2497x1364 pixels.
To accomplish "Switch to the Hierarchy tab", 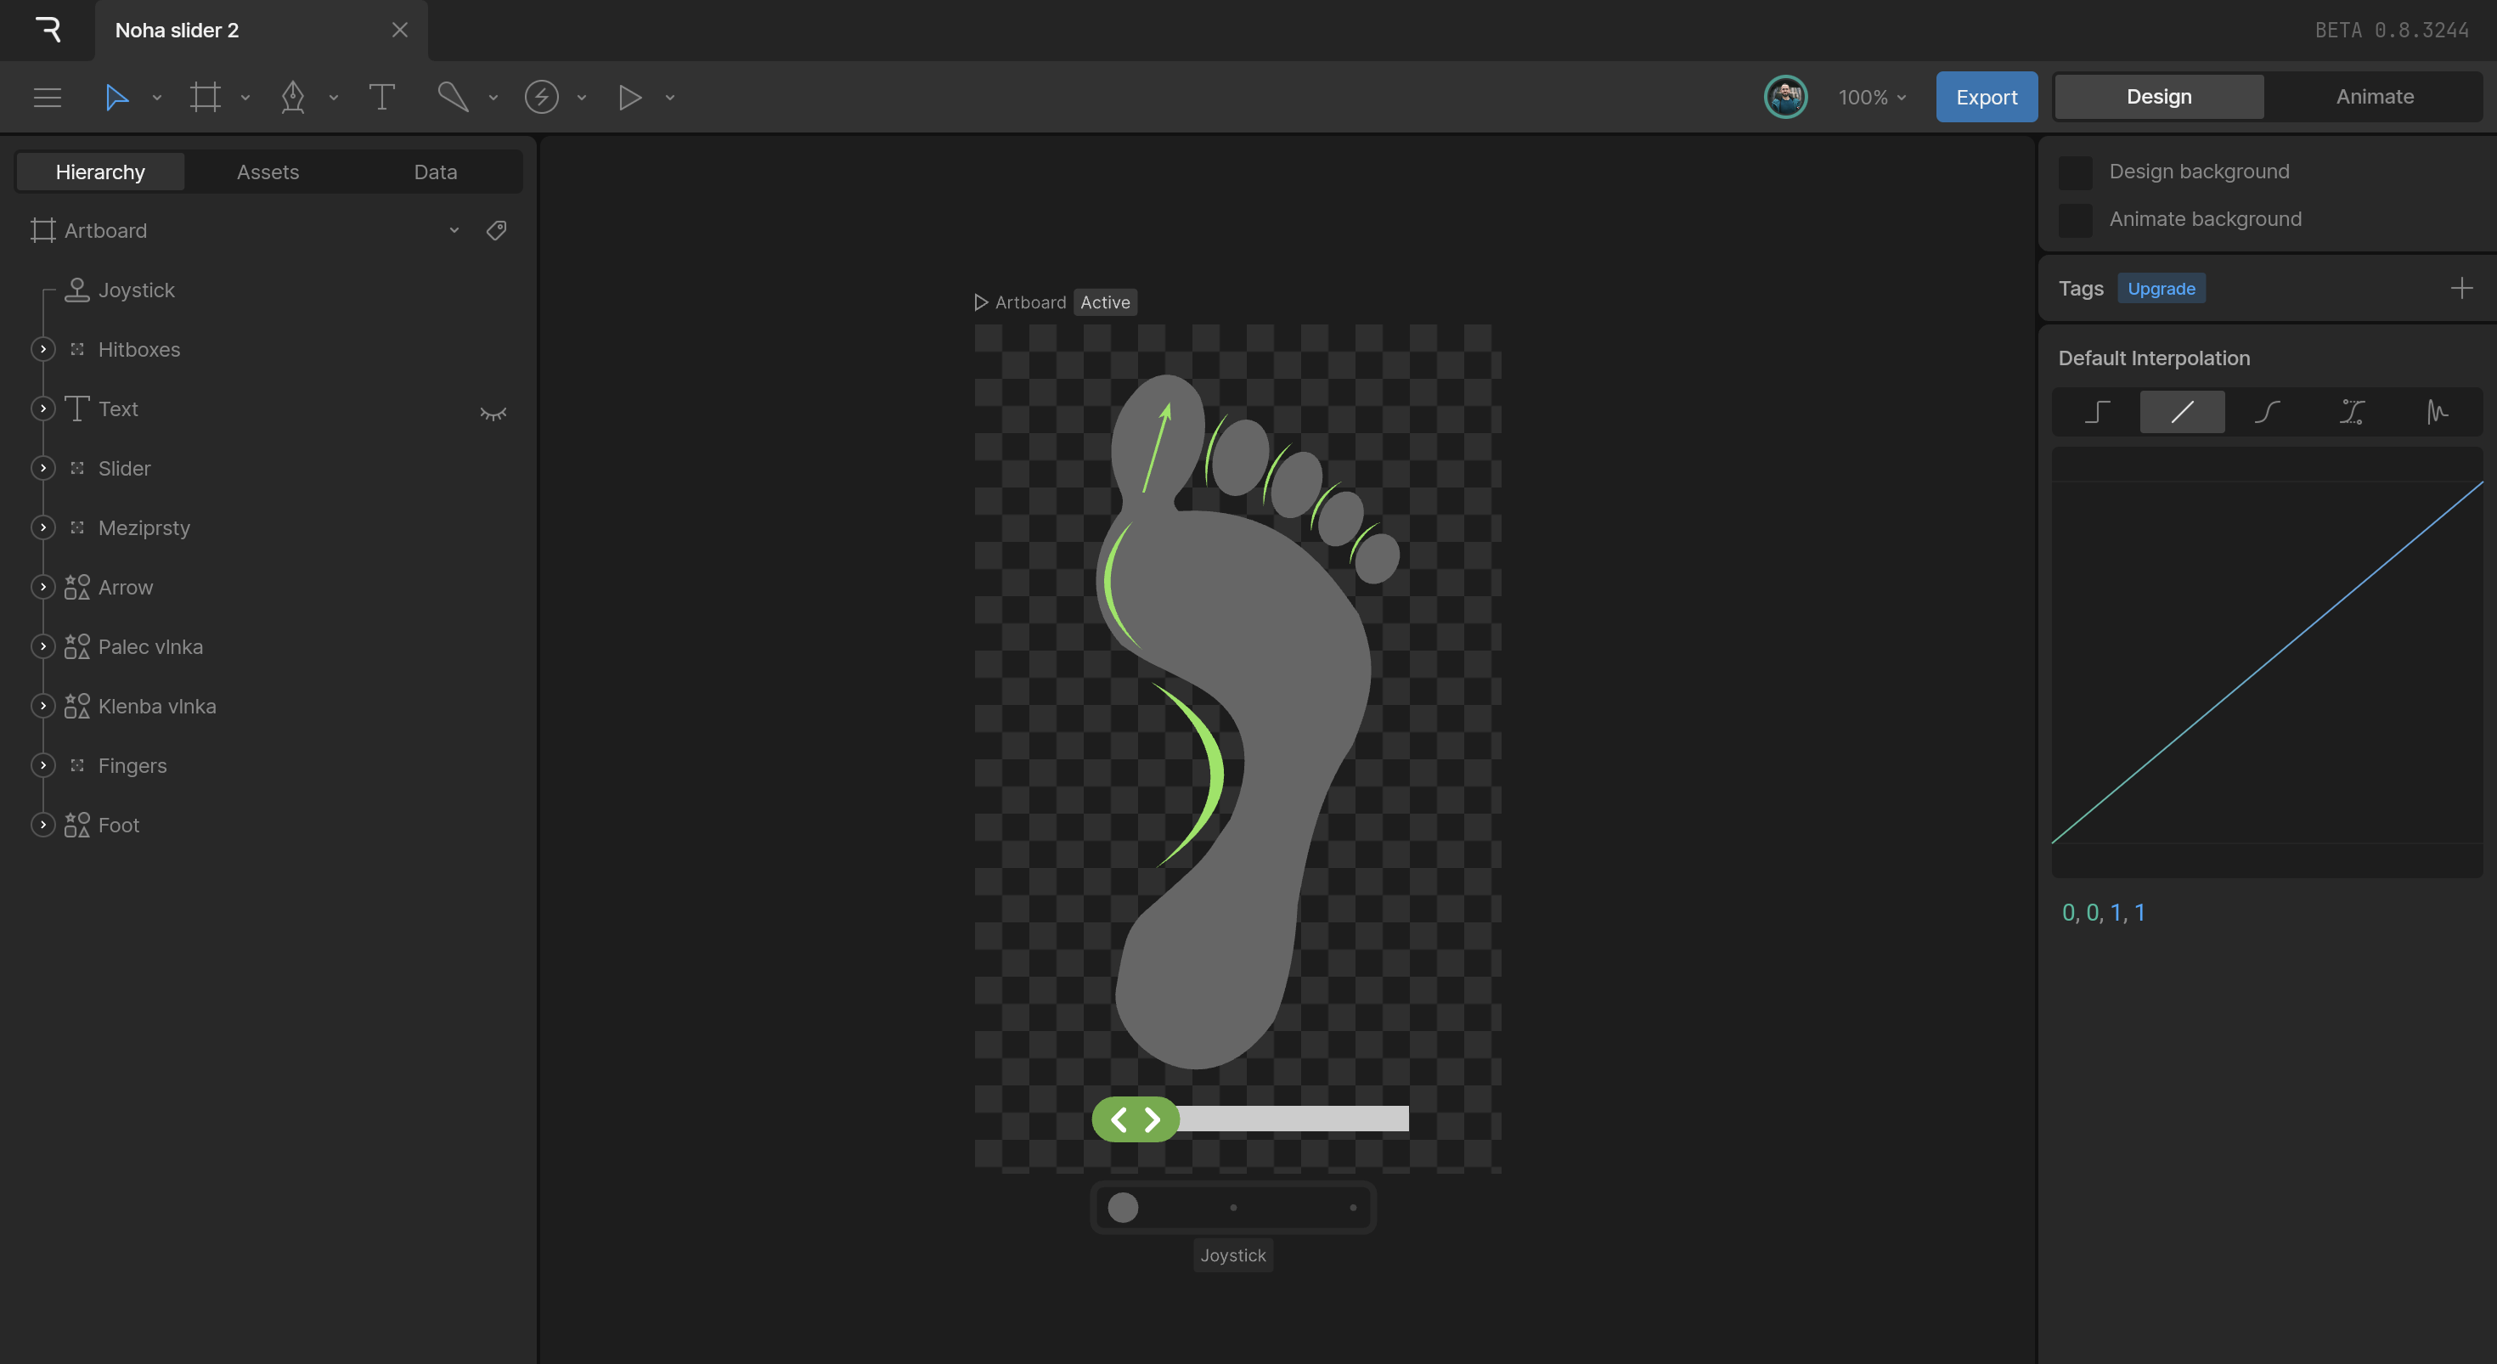I will click(x=101, y=172).
